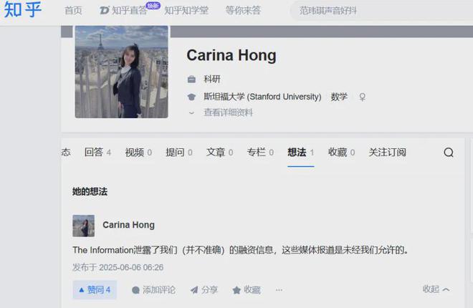Screen dimensions: 473x308
Task: Switch to the 文章 tab
Action: point(219,153)
